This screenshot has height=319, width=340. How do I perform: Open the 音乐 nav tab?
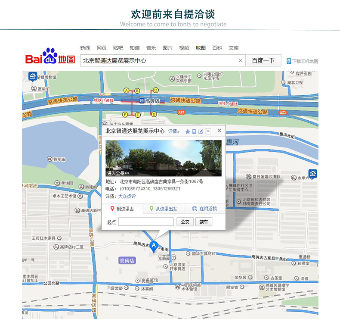pyautogui.click(x=151, y=48)
